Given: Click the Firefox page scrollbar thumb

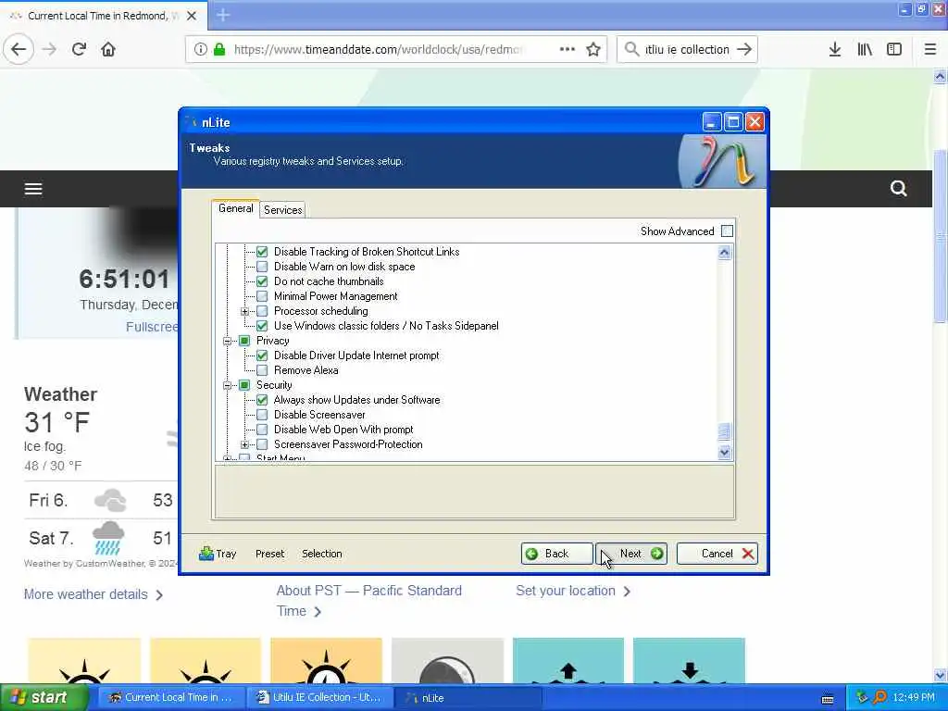Looking at the screenshot, I should [x=941, y=236].
